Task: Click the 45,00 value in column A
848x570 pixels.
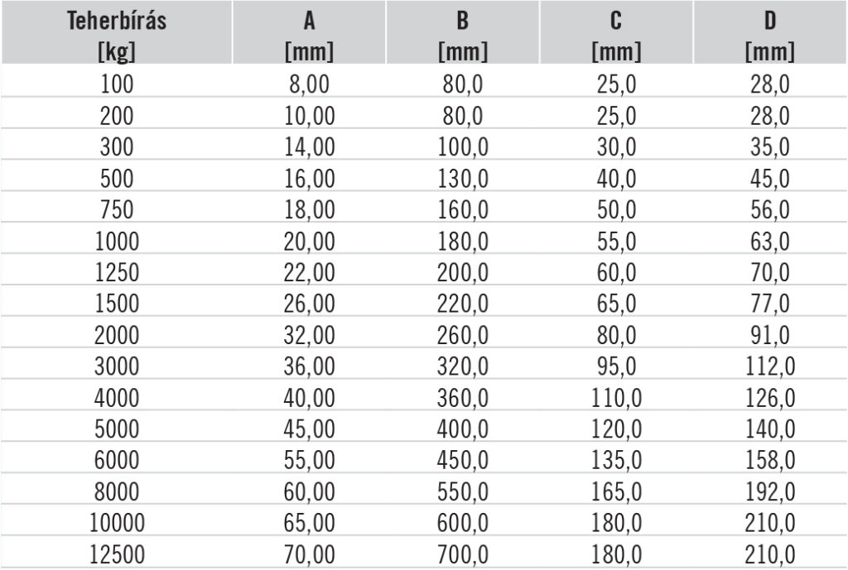Action: pyautogui.click(x=309, y=429)
